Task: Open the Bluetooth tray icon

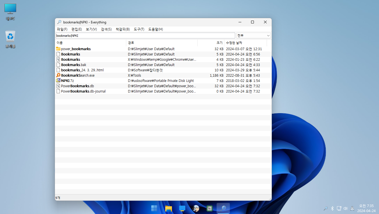Action: click(332, 208)
